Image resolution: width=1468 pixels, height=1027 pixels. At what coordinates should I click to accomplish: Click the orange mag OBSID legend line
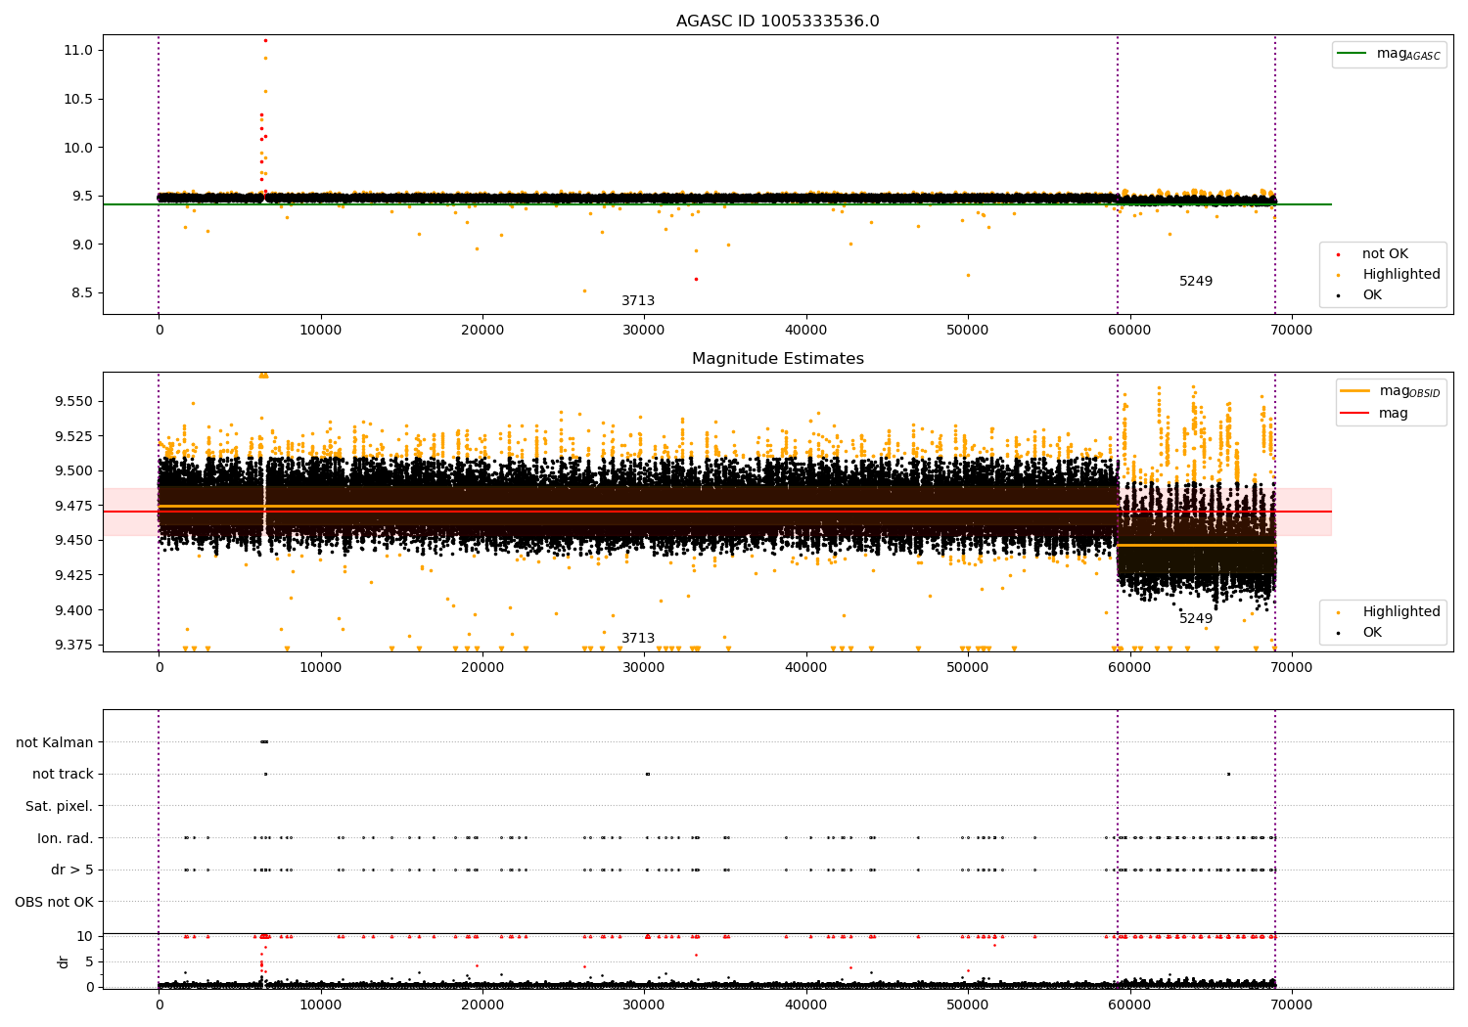(x=1354, y=391)
